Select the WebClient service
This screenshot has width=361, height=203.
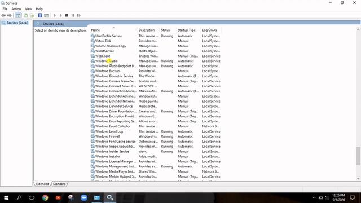pyautogui.click(x=156, y=56)
